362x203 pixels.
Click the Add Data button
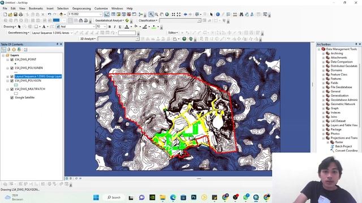tap(61, 15)
